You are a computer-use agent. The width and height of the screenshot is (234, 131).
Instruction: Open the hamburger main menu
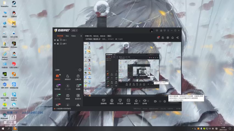pyautogui.click(x=168, y=31)
